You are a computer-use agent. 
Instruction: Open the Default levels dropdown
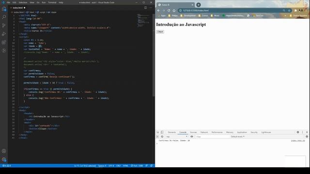pos(237,136)
